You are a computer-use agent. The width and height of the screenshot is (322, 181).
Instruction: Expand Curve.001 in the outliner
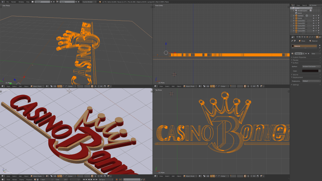(294, 21)
